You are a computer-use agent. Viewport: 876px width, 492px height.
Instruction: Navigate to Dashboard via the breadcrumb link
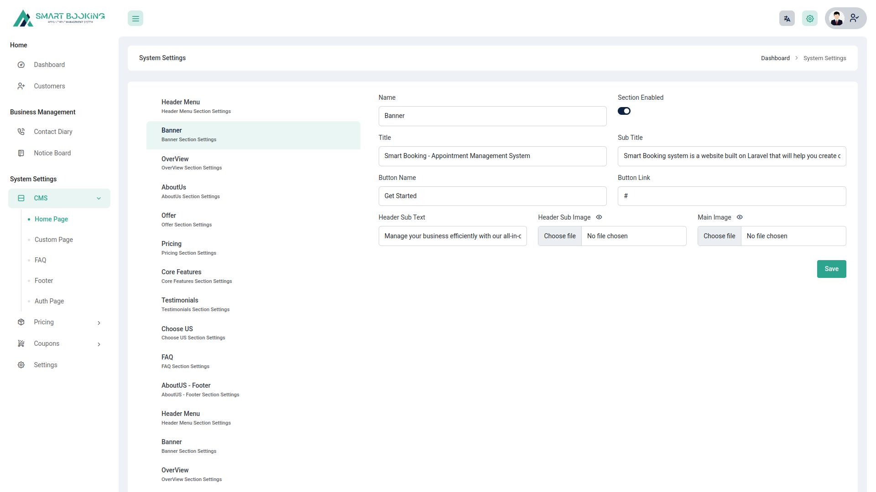(775, 58)
